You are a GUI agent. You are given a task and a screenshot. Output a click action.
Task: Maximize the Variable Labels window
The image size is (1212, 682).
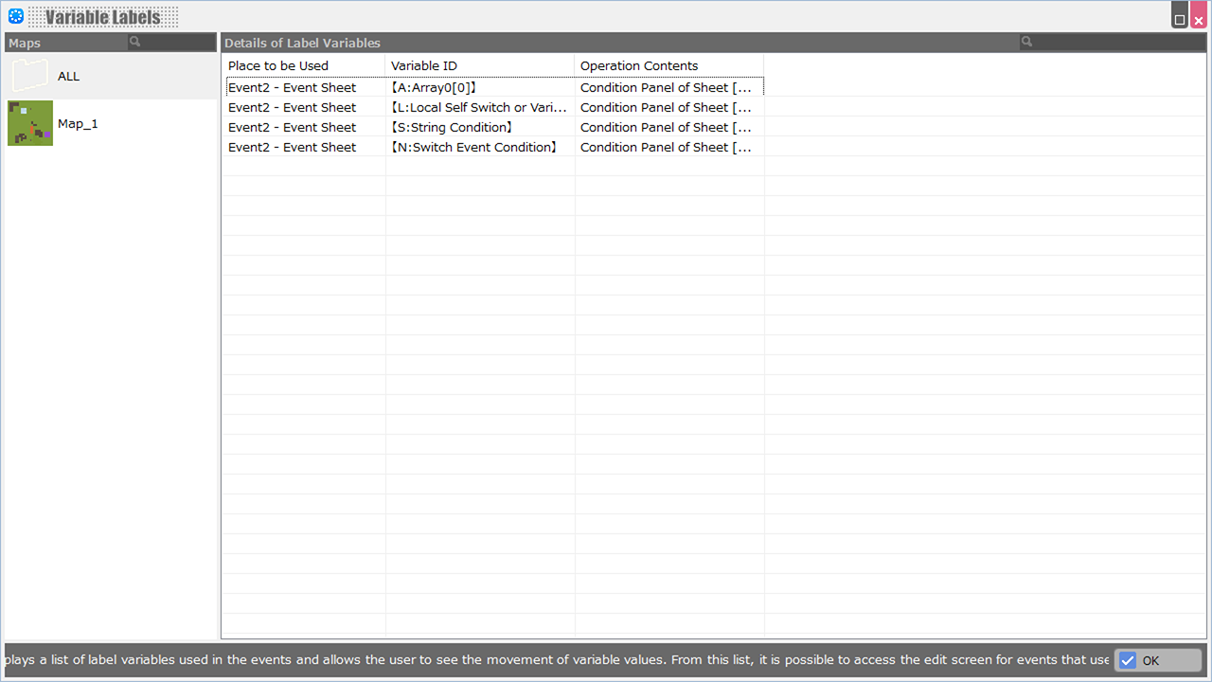pos(1180,19)
